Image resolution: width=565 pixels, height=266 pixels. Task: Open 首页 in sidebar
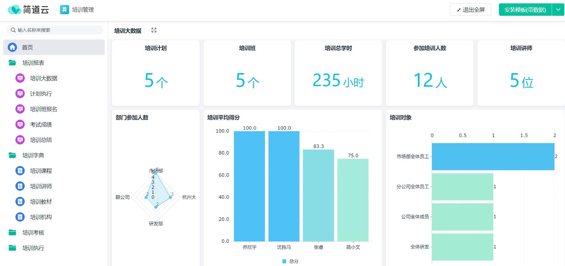click(54, 47)
